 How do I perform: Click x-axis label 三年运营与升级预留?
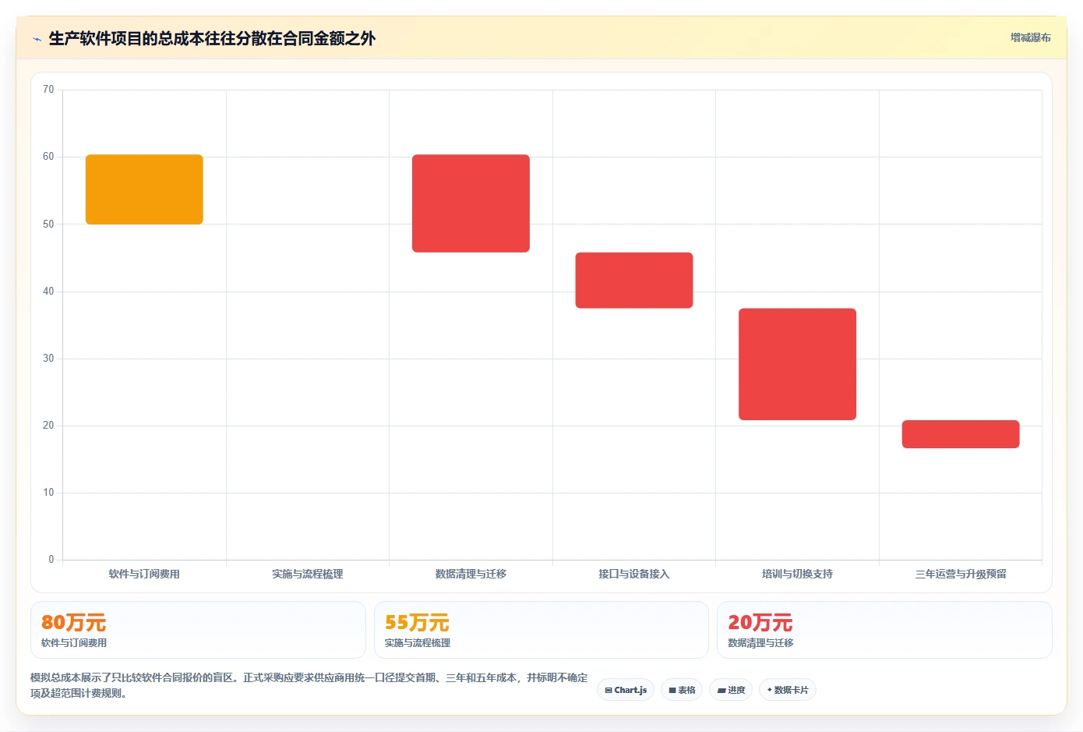961,574
